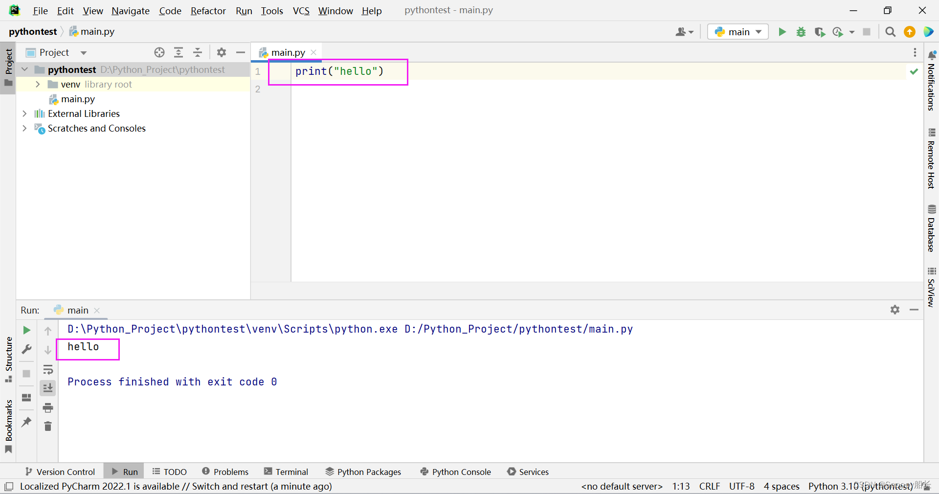Move down the stack trace arrow
This screenshot has height=494, width=939.
coord(48,350)
